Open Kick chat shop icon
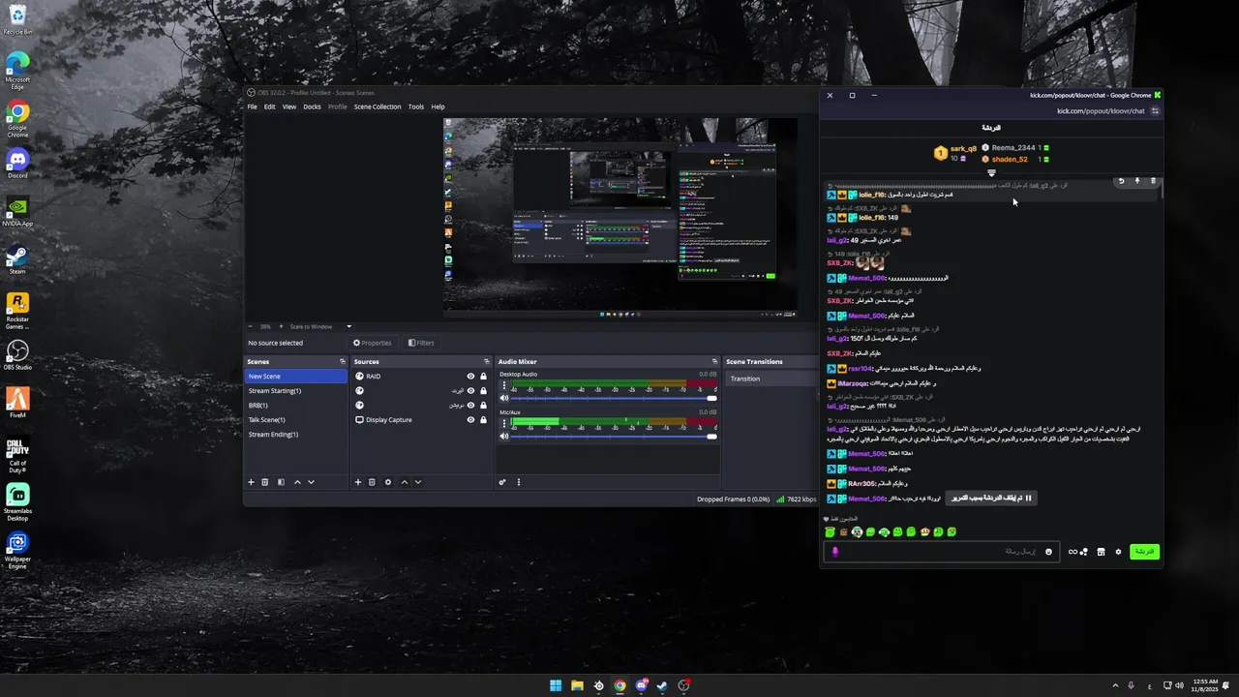 [x=1101, y=552]
